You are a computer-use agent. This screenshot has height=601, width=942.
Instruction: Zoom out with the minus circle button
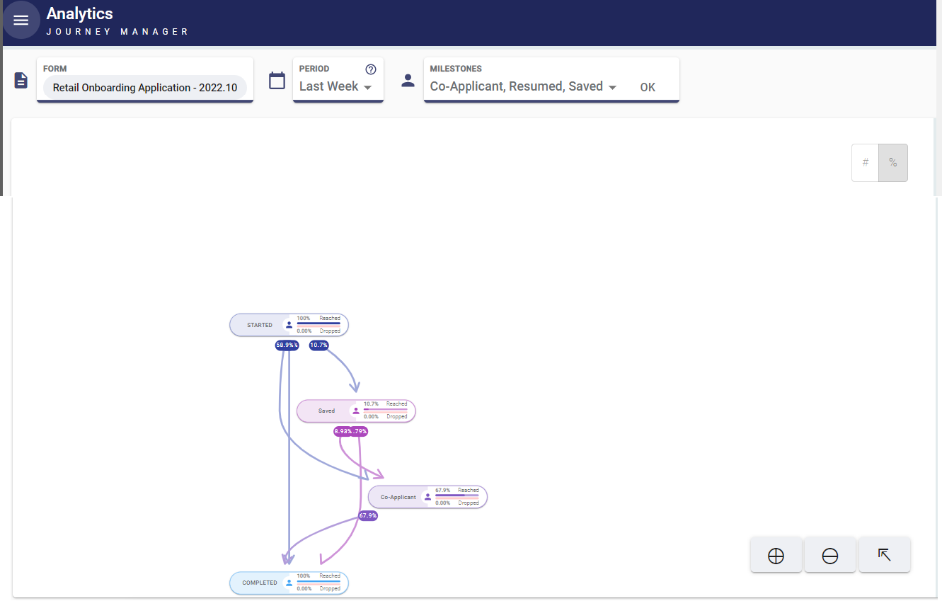[830, 556]
